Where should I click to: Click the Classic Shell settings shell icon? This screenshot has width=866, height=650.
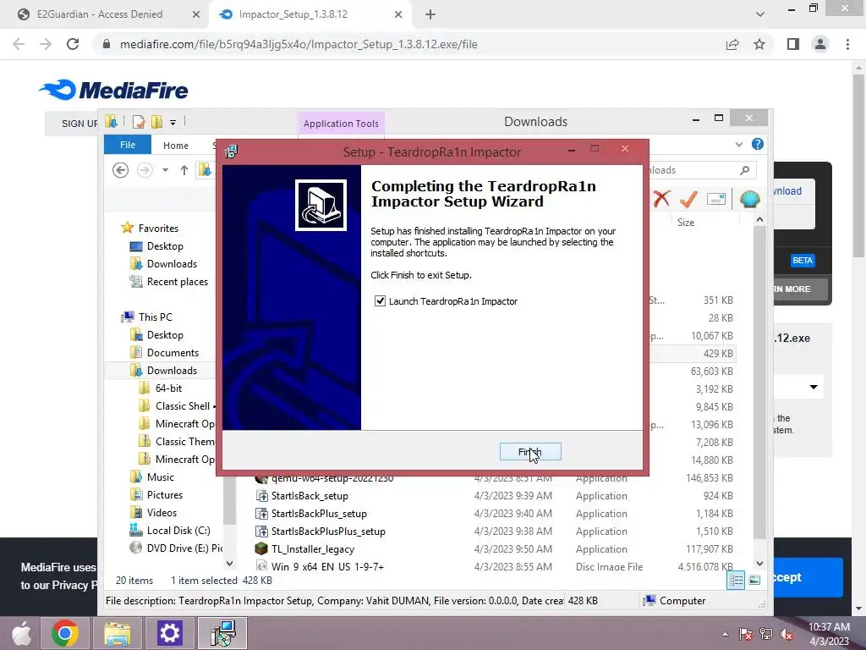(749, 199)
